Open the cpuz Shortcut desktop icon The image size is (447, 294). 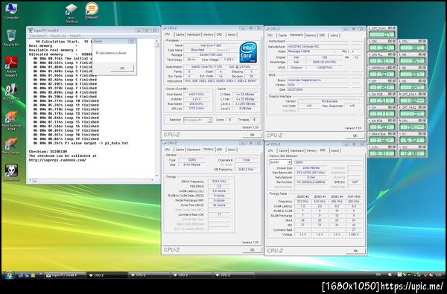[x=71, y=13]
